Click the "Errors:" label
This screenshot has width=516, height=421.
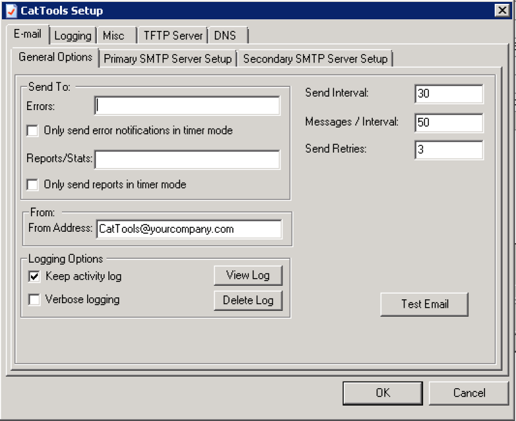tap(41, 106)
